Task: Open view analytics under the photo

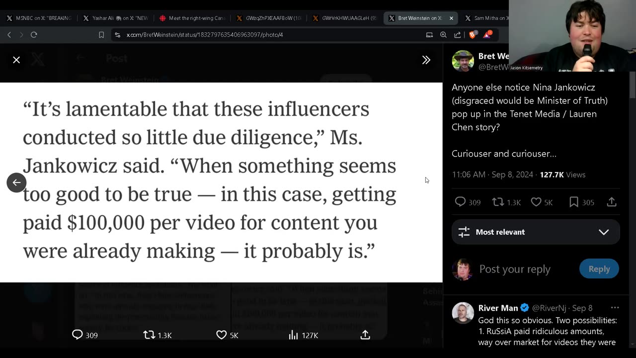Action: (294, 335)
